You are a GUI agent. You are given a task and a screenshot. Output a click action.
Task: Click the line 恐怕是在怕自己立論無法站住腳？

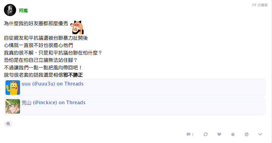pyautogui.click(x=41, y=60)
